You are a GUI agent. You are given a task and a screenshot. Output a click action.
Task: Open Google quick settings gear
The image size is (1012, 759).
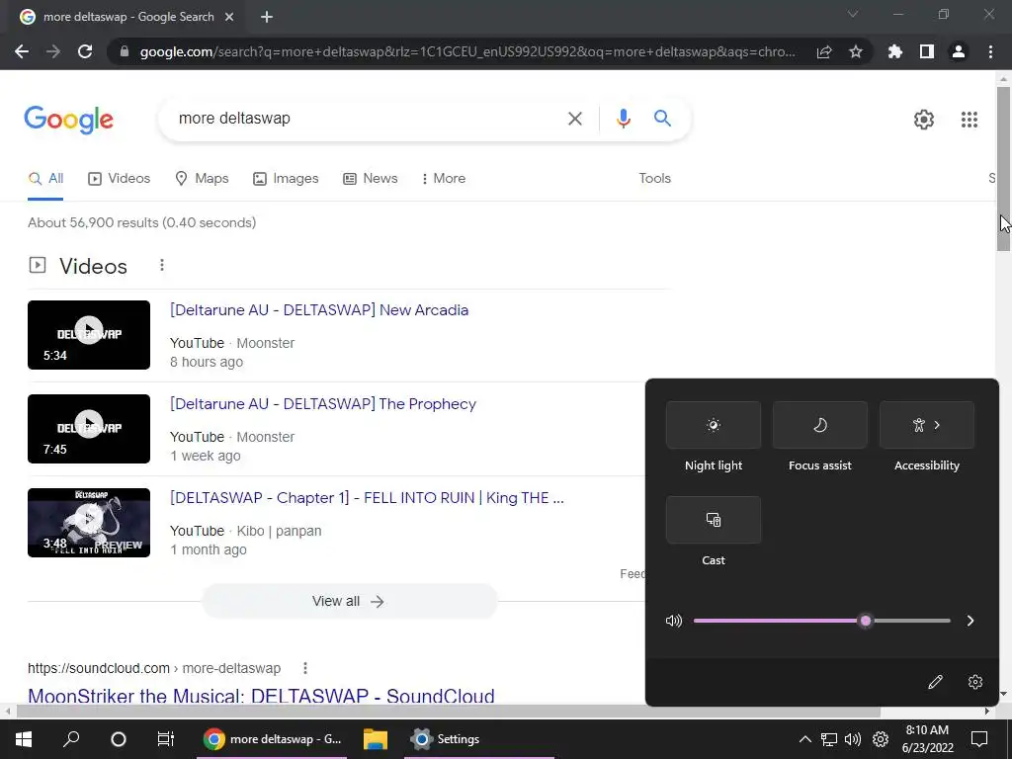924,120
